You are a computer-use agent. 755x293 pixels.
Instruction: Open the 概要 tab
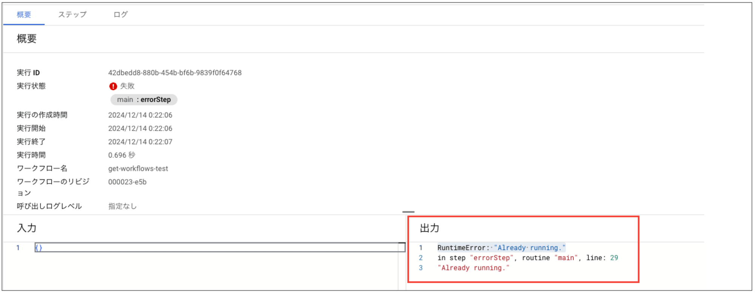(24, 15)
